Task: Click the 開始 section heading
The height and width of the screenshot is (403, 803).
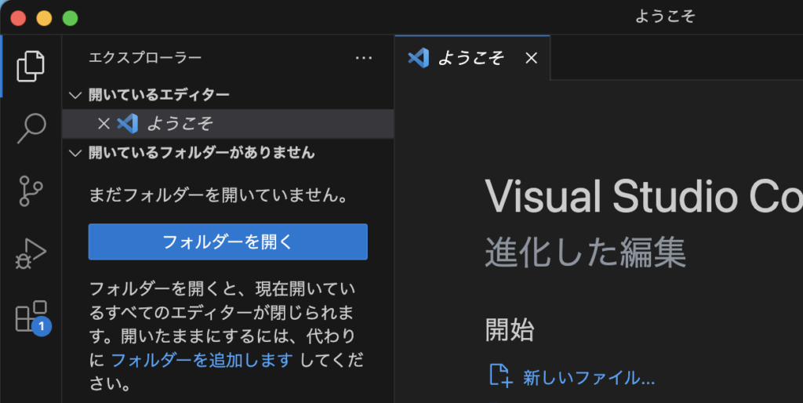Action: (x=510, y=330)
